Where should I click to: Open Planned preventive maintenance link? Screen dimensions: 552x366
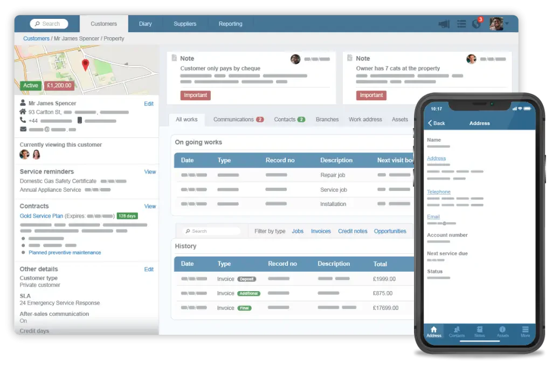pos(65,252)
